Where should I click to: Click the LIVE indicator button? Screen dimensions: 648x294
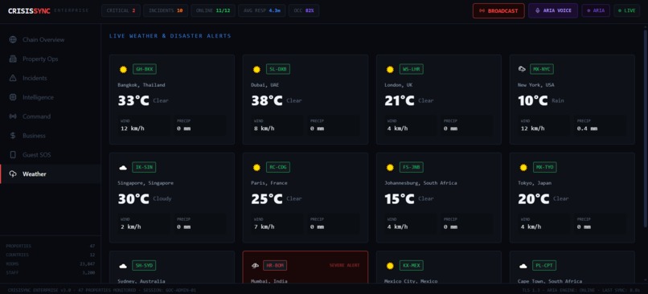point(627,10)
